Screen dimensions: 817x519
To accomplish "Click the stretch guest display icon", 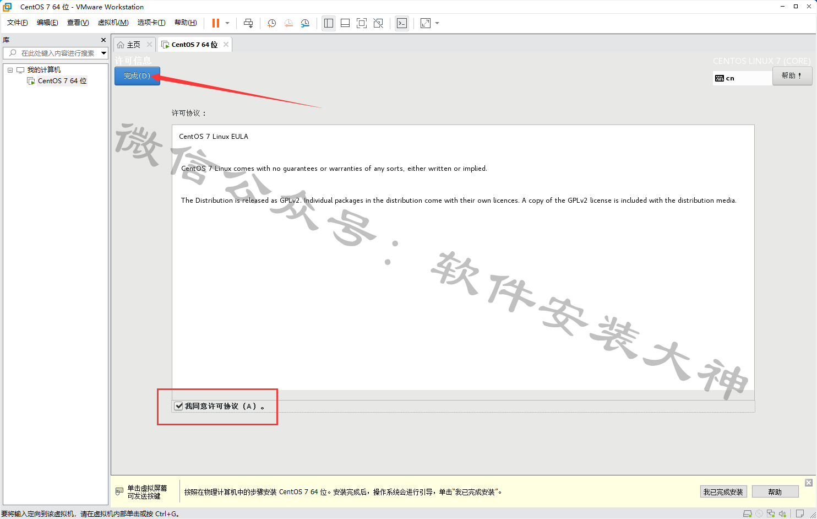I will 426,23.
